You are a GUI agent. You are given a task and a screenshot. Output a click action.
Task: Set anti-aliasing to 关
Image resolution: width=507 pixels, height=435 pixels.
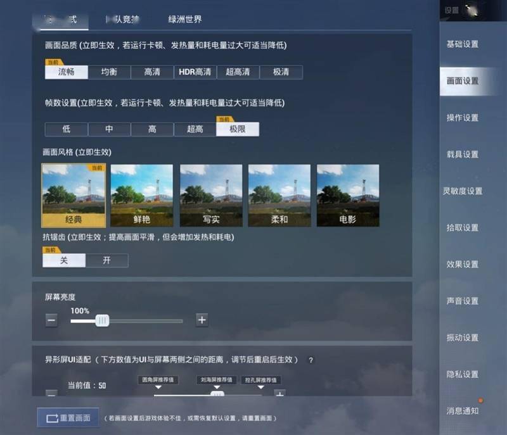coord(64,260)
